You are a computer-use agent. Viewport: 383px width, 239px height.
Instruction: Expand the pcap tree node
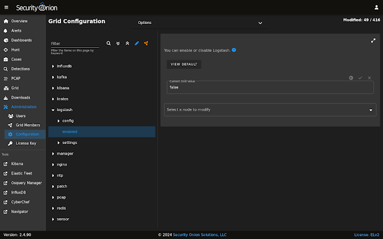click(53, 197)
